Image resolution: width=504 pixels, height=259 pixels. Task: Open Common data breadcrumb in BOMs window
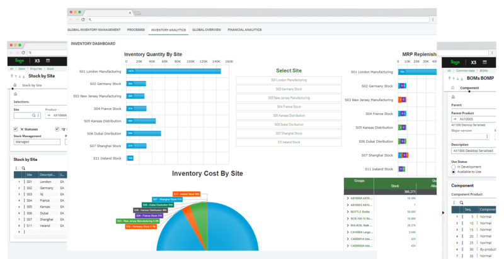pos(465,70)
